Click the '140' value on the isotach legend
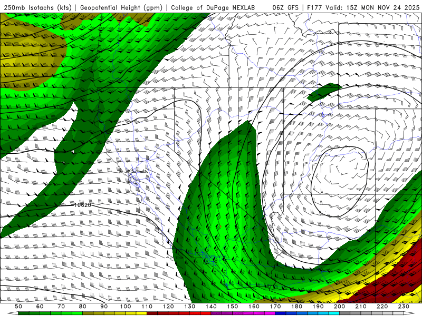This screenshot has height=316, width=422. [x=211, y=307]
